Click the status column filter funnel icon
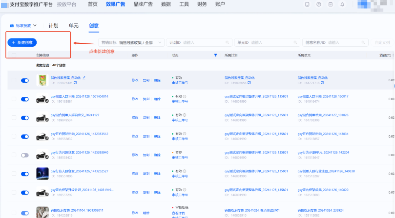The image size is (395, 218). (x=215, y=55)
